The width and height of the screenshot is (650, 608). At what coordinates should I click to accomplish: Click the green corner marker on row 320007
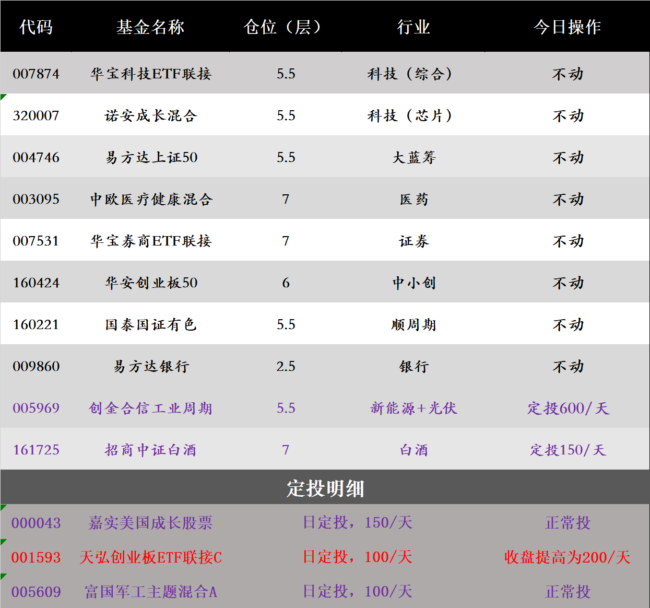click(x=3, y=97)
